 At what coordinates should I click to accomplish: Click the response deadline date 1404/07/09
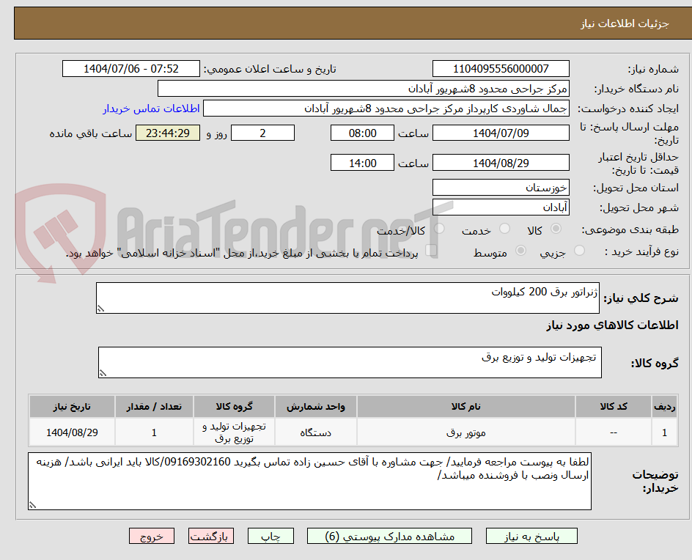pos(501,133)
